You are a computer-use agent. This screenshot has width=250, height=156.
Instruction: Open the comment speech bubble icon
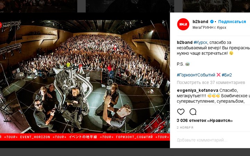click(x=193, y=112)
